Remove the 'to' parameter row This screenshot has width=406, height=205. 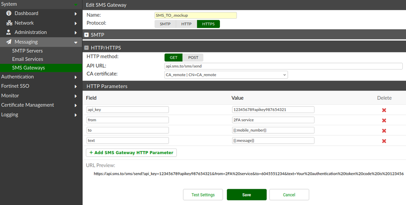pyautogui.click(x=384, y=131)
